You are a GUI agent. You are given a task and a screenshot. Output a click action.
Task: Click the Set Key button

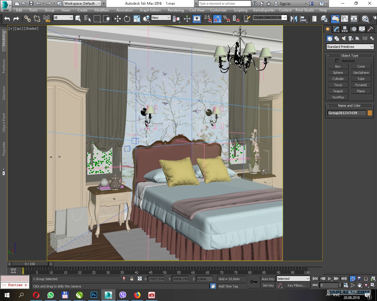268,285
